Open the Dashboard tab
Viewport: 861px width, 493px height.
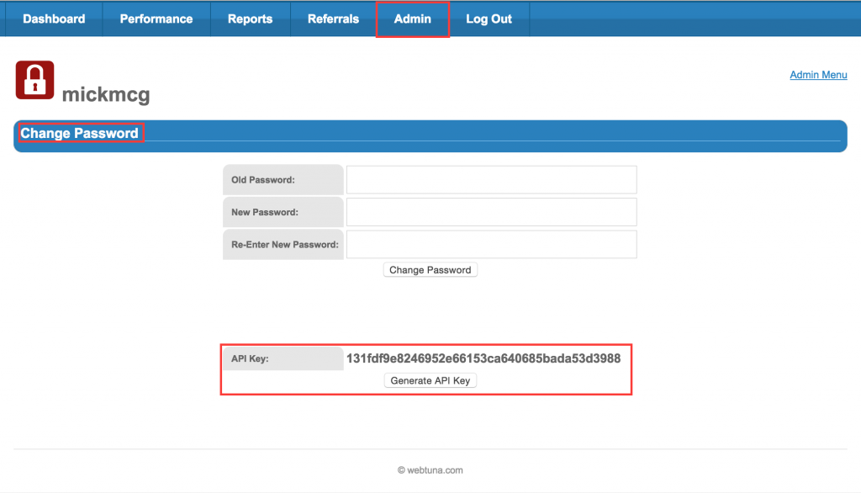tap(54, 19)
